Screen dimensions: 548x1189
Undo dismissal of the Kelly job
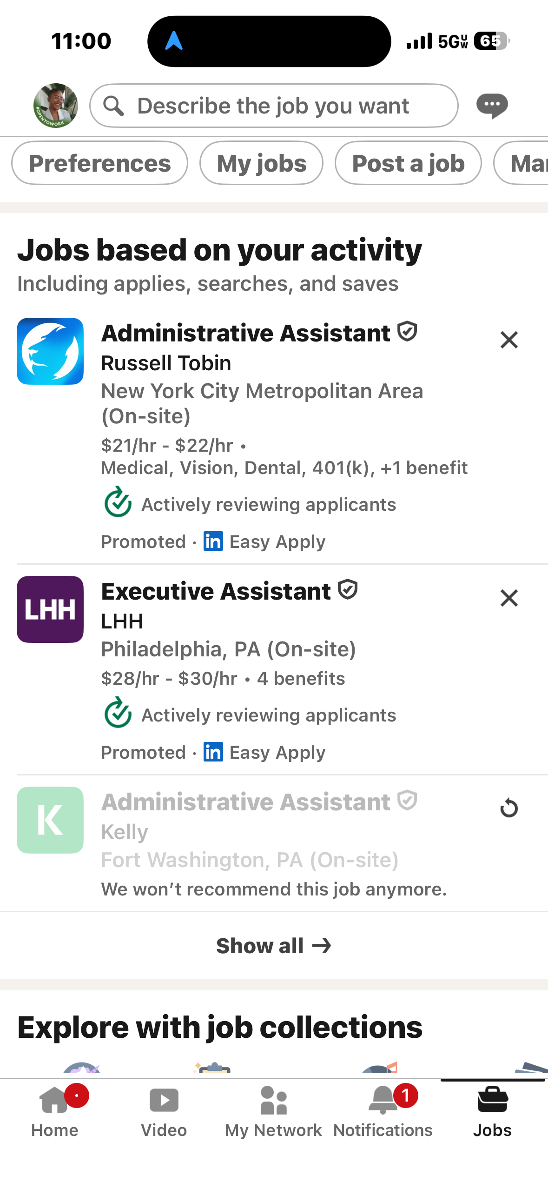click(509, 808)
